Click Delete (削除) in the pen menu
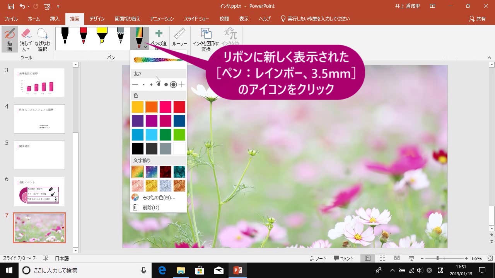Image resolution: width=495 pixels, height=278 pixels. (151, 207)
